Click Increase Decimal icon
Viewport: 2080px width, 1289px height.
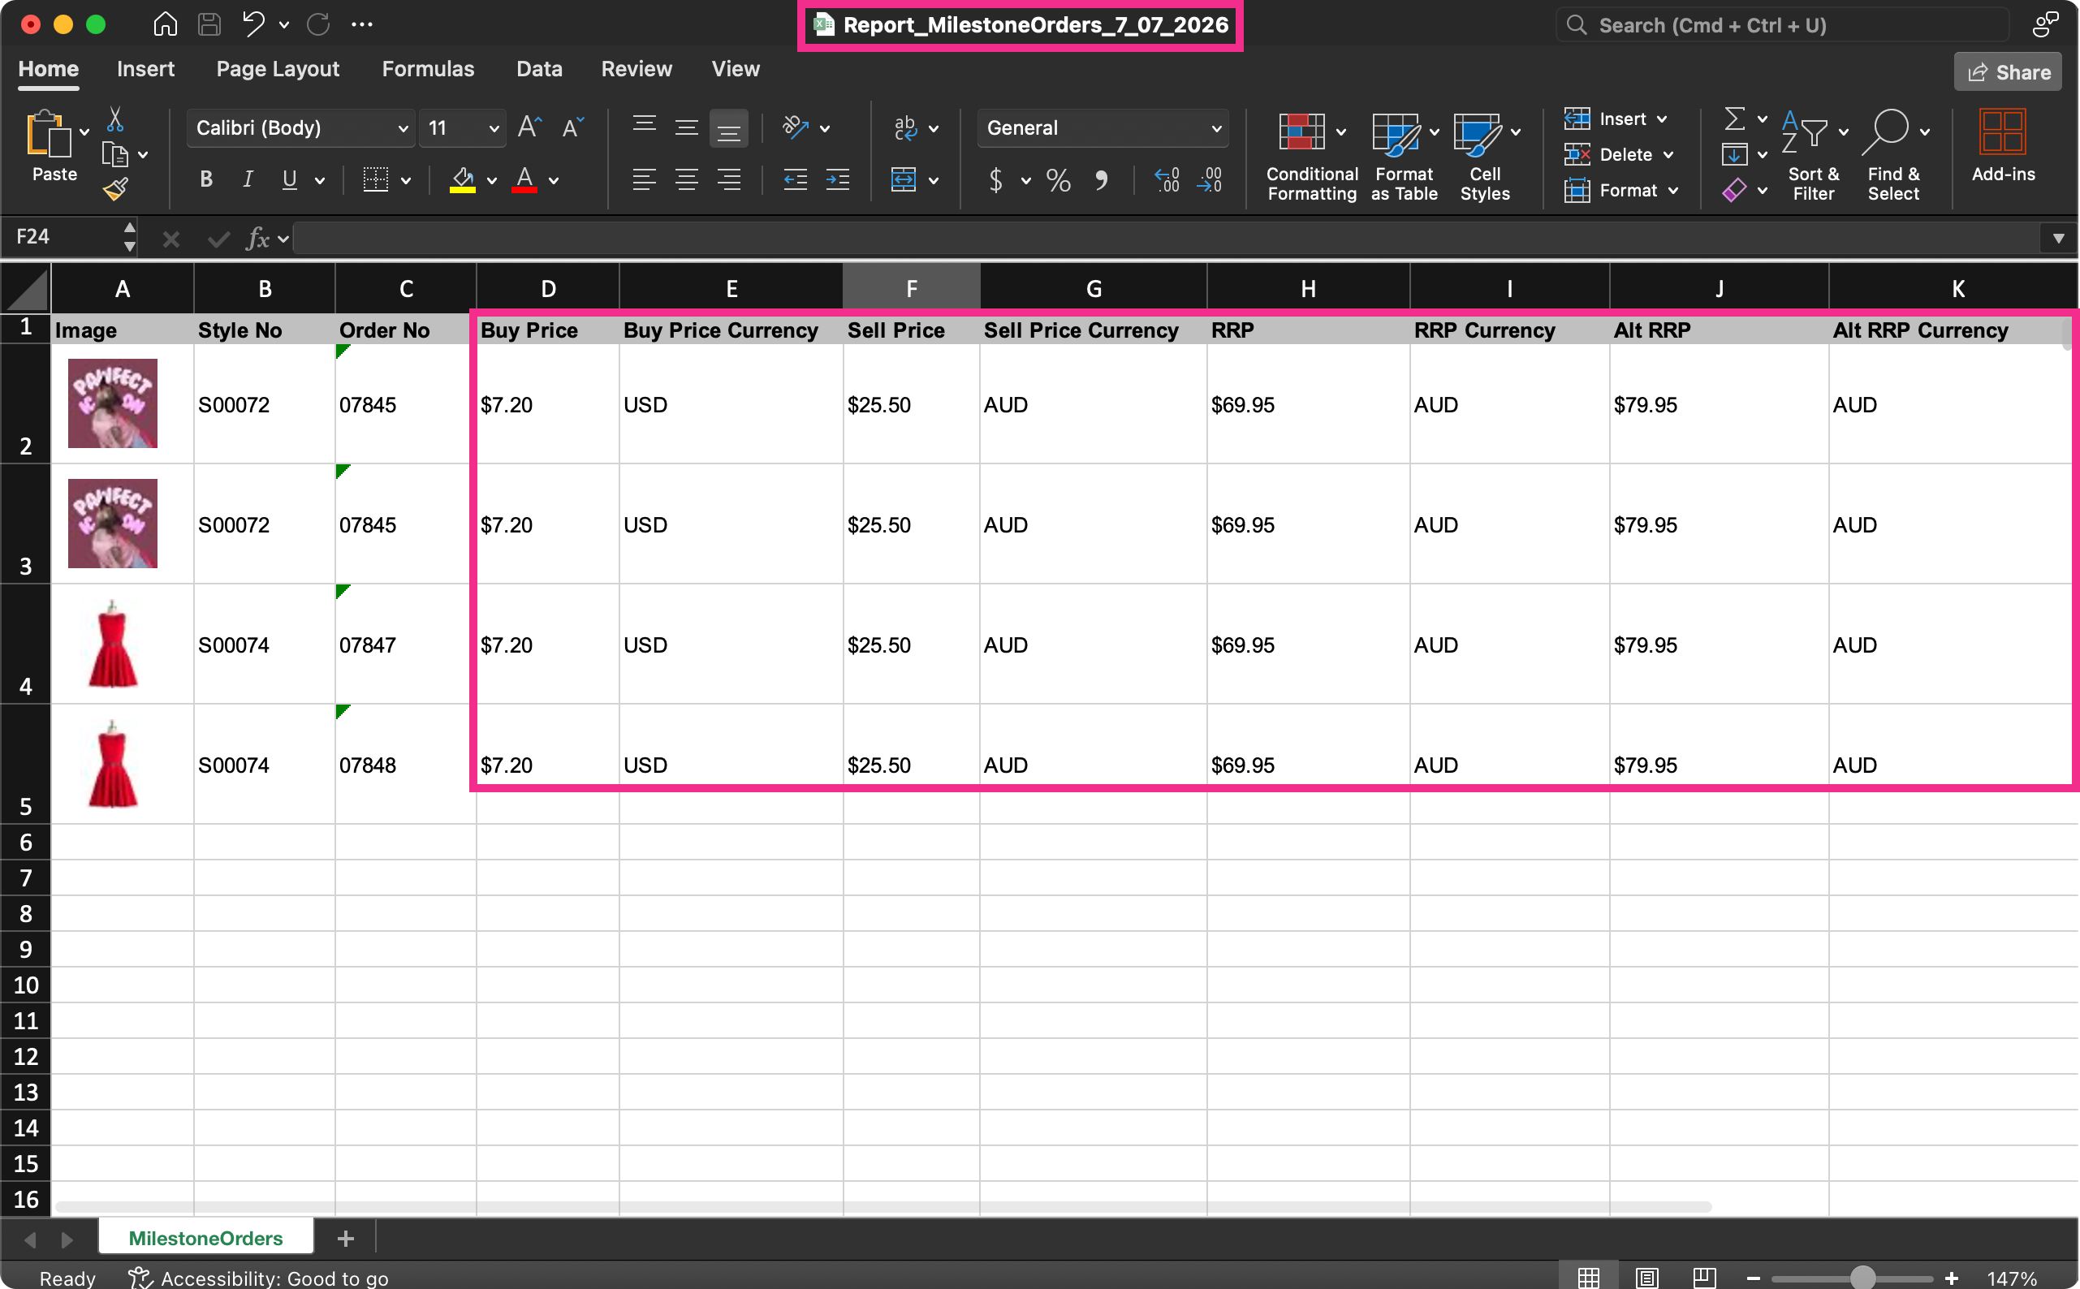1166,180
